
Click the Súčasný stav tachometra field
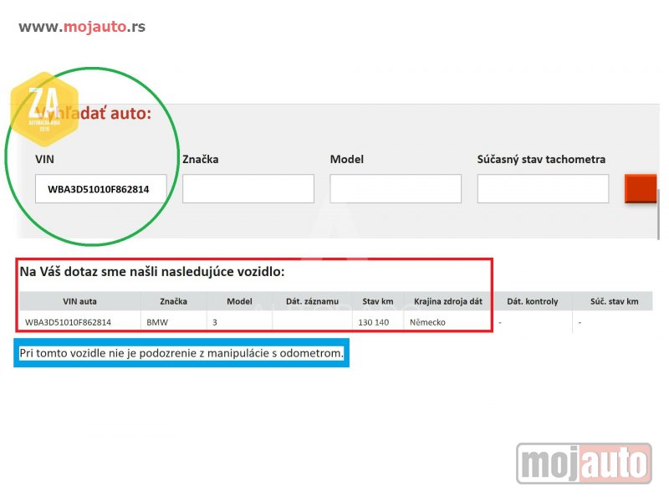pyautogui.click(x=543, y=189)
